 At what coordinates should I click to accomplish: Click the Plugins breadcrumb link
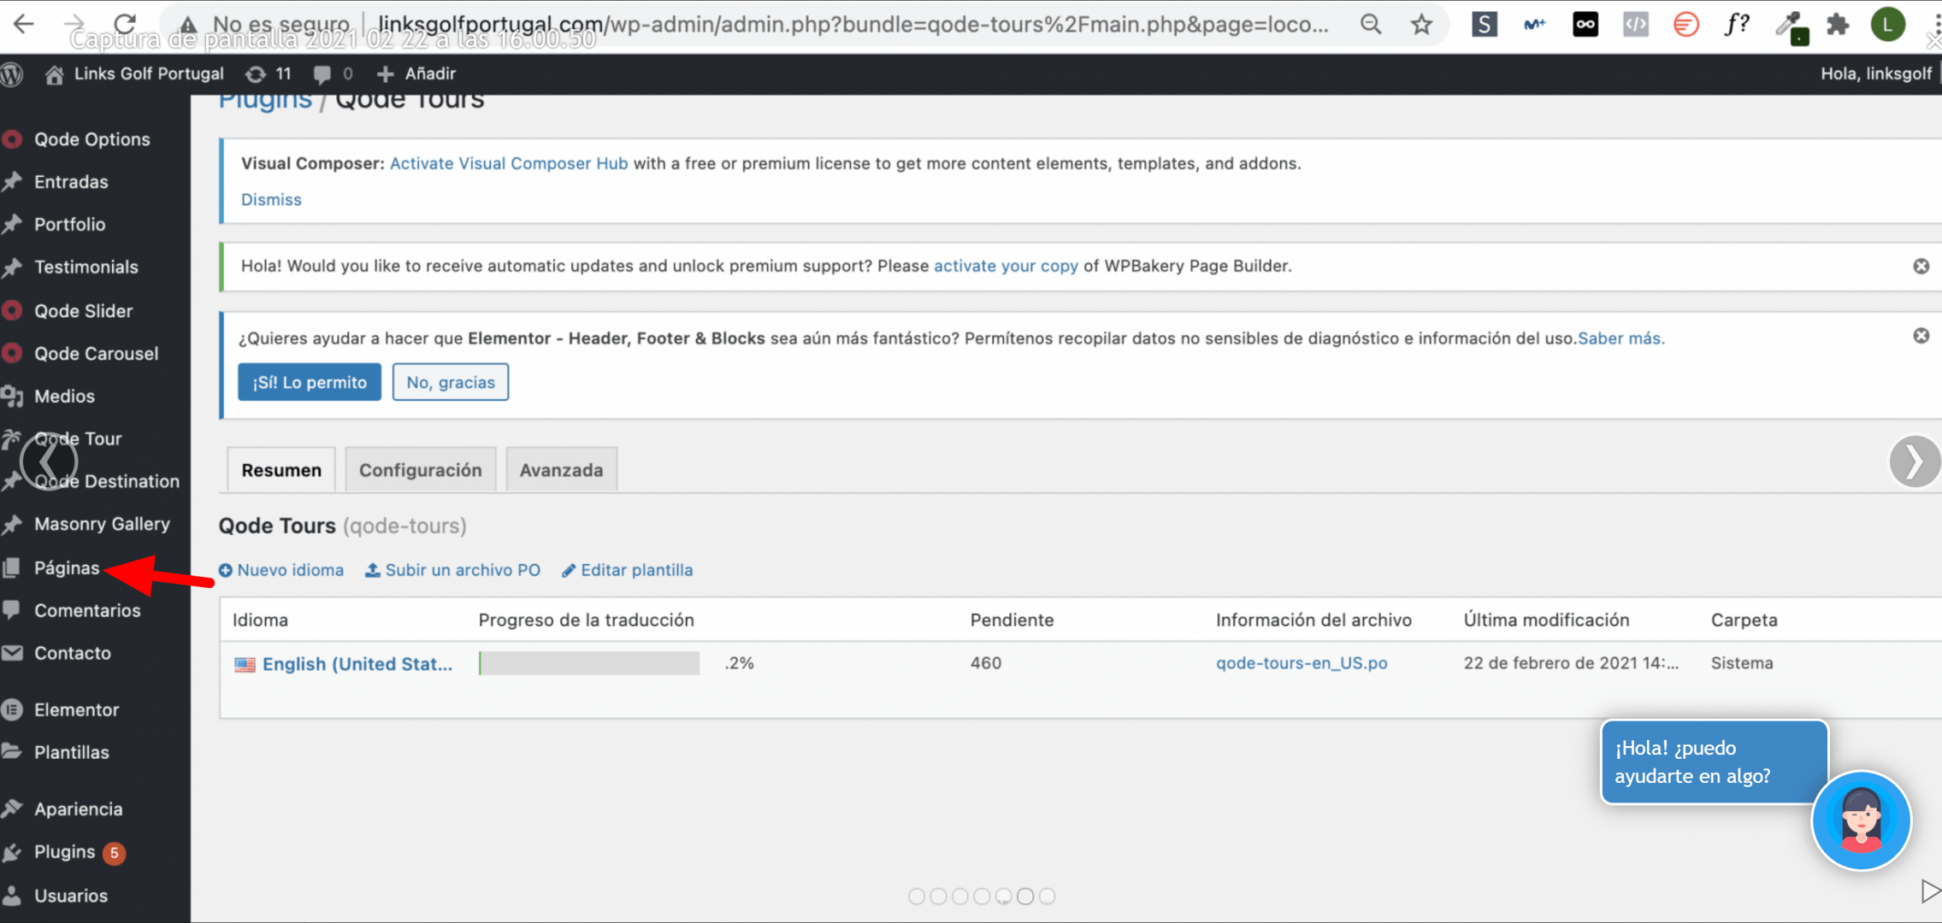[265, 101]
